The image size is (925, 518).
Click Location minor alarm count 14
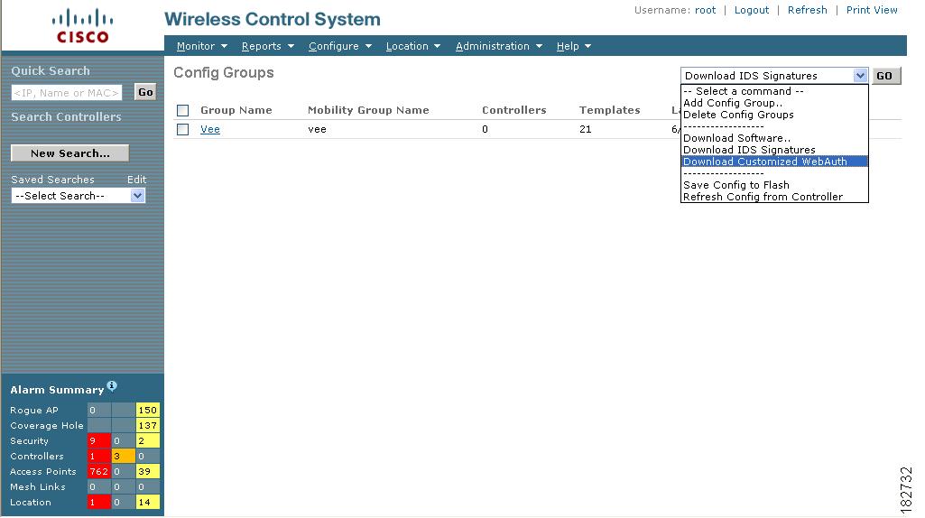[147, 502]
